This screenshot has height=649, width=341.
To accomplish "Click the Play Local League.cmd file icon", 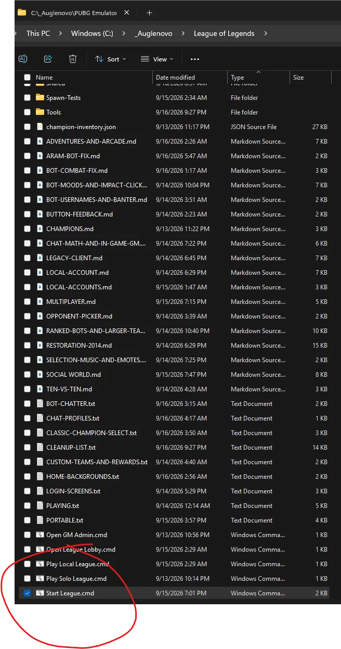I will [x=40, y=564].
